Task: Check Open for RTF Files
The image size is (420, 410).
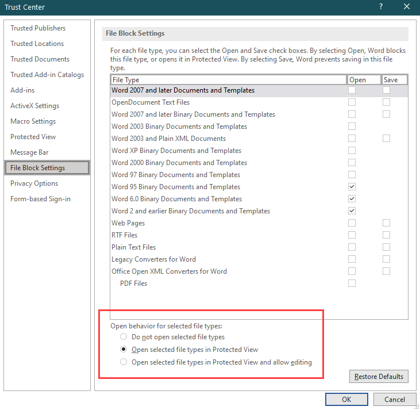Action: (x=352, y=235)
